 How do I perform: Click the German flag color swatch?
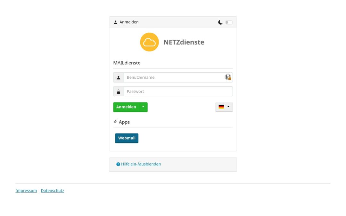click(221, 107)
